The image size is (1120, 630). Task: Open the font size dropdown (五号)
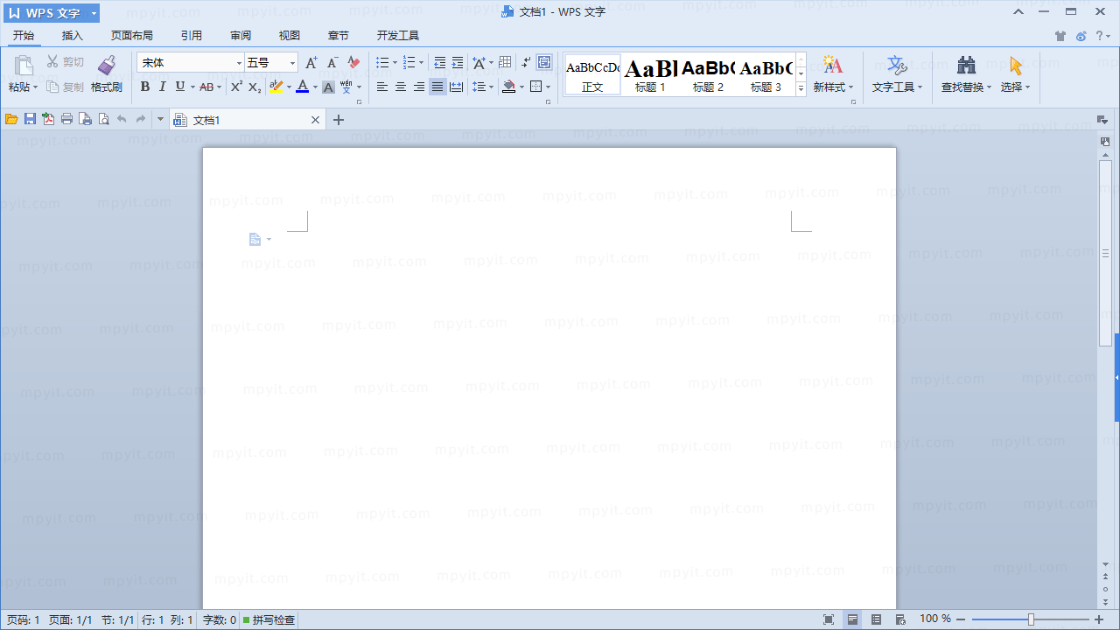point(292,63)
